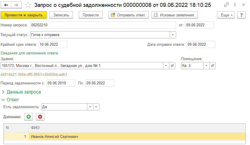Delete the debtor with red cross button
The image size is (250, 145).
pos(40,117)
